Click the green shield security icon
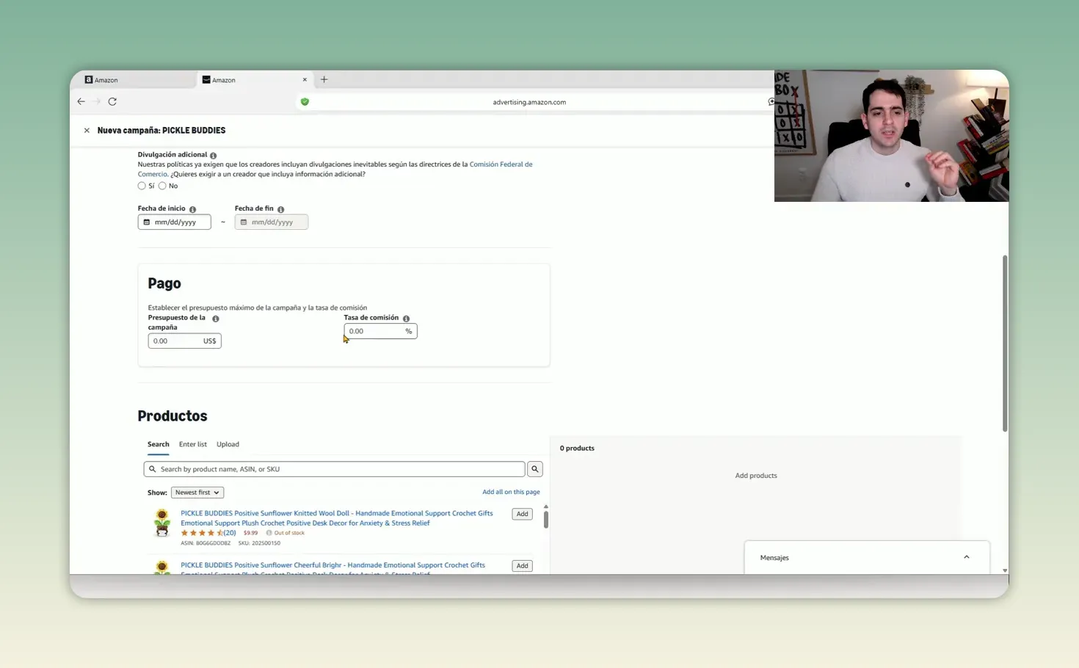The height and width of the screenshot is (668, 1079). pos(305,102)
